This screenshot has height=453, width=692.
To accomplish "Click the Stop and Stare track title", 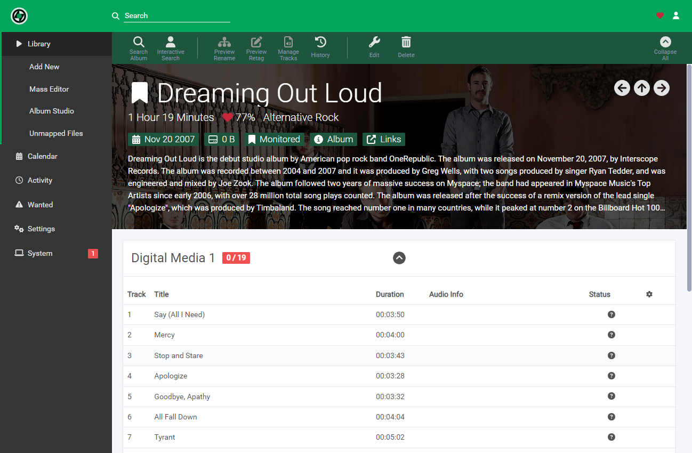I will point(179,355).
